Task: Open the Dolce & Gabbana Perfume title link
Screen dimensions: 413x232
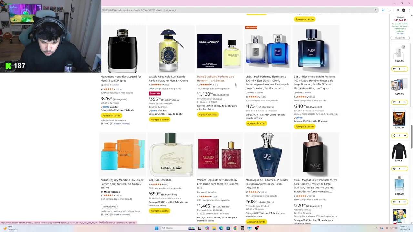Action: [x=216, y=79]
